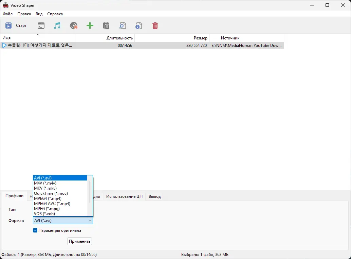Open the Вывод tab
The image size is (351, 259).
click(154, 196)
